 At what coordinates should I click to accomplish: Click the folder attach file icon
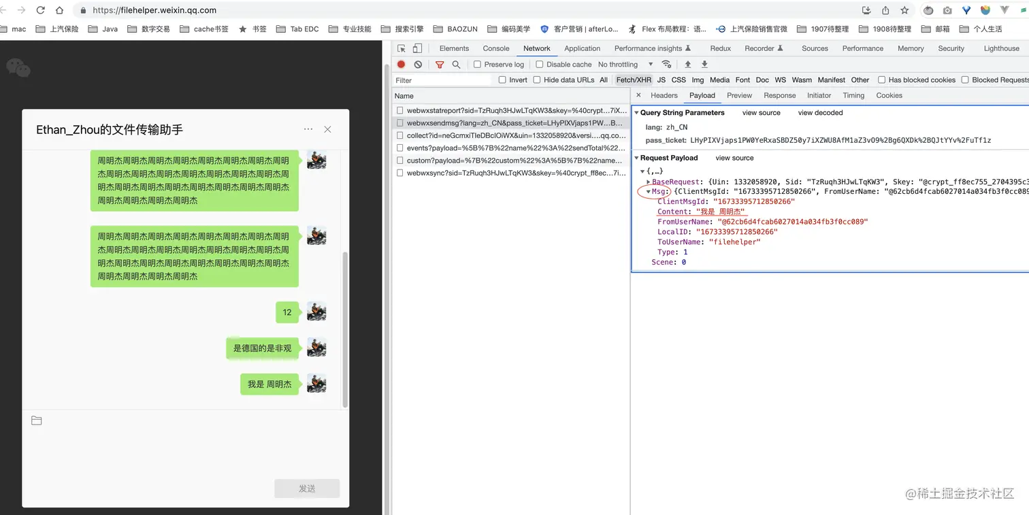coord(37,420)
